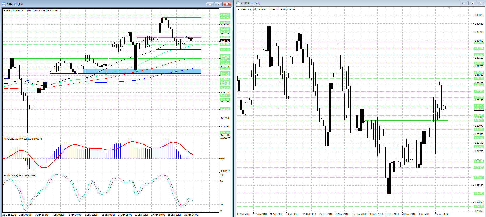Select the GBPUSD,H4 title bar text
The width and height of the screenshot is (486, 217).
(15, 4)
